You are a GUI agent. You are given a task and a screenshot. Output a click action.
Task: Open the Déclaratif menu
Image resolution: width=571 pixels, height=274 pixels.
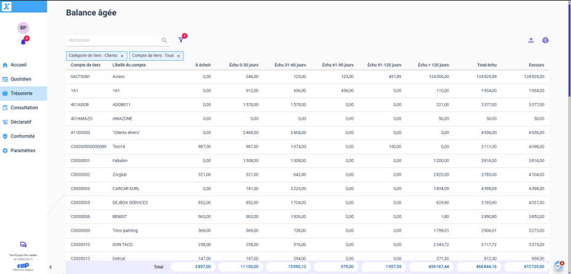coord(23,122)
